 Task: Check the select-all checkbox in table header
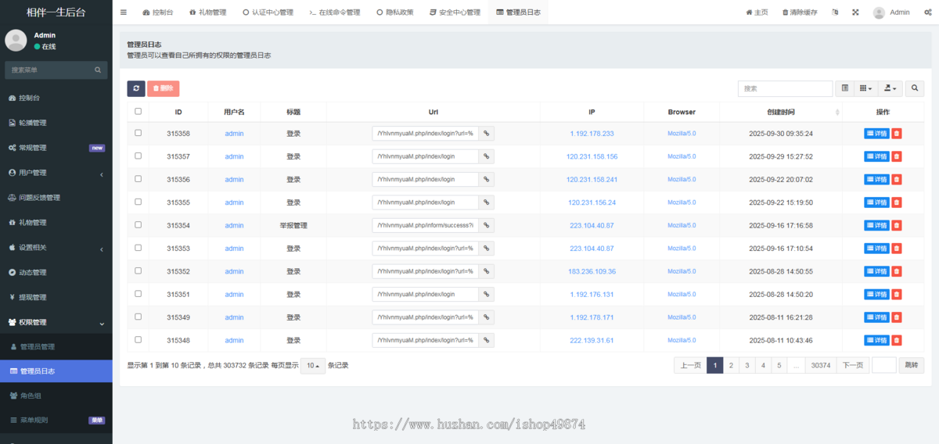click(139, 111)
